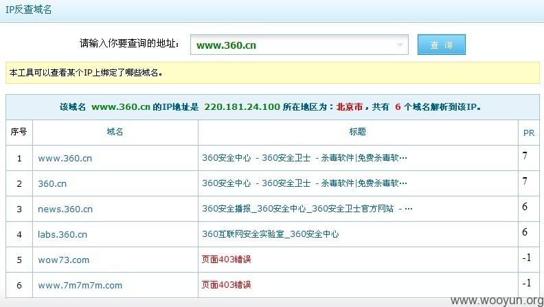Click PR value -1 for wow73.com
The width and height of the screenshot is (544, 307).
coord(527,258)
